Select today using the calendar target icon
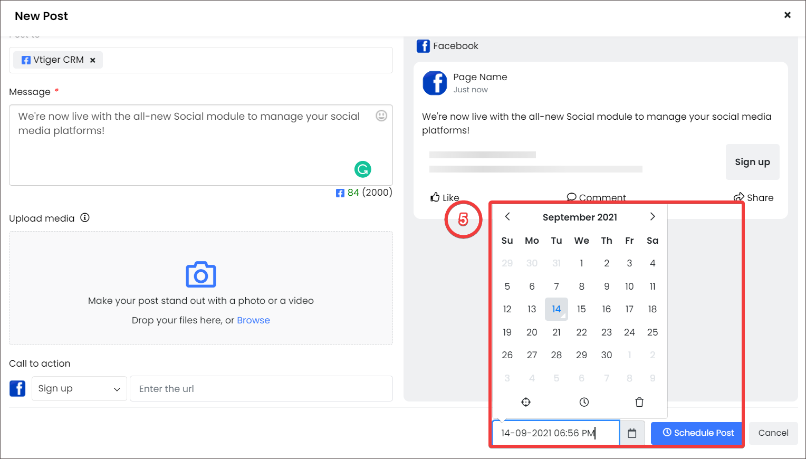Screen dimensions: 806x459 [x=525, y=401]
